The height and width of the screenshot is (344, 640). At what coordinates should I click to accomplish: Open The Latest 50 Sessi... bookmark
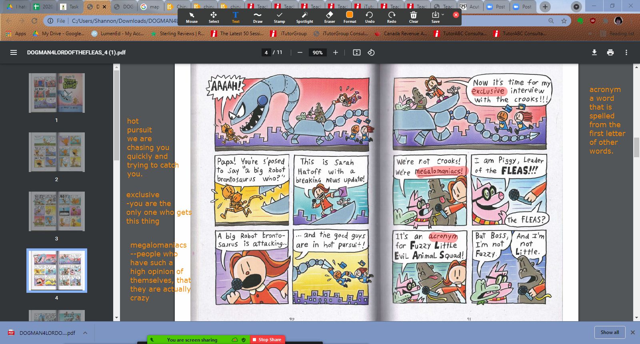[x=237, y=34]
